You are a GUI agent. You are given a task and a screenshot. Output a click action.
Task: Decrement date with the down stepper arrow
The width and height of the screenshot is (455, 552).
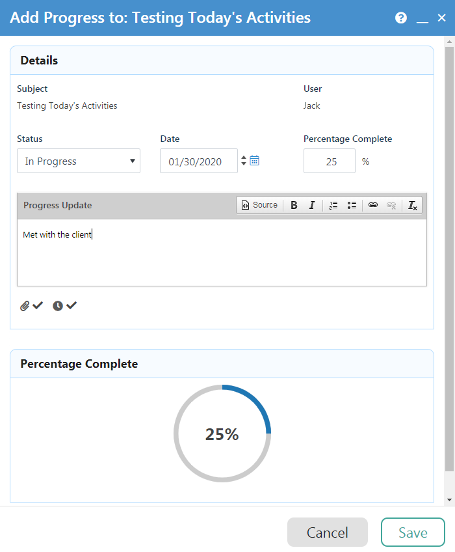click(244, 163)
